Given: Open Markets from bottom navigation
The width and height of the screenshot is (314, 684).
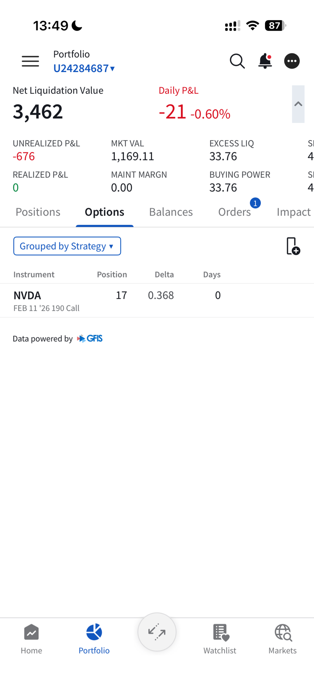Looking at the screenshot, I should point(283,639).
